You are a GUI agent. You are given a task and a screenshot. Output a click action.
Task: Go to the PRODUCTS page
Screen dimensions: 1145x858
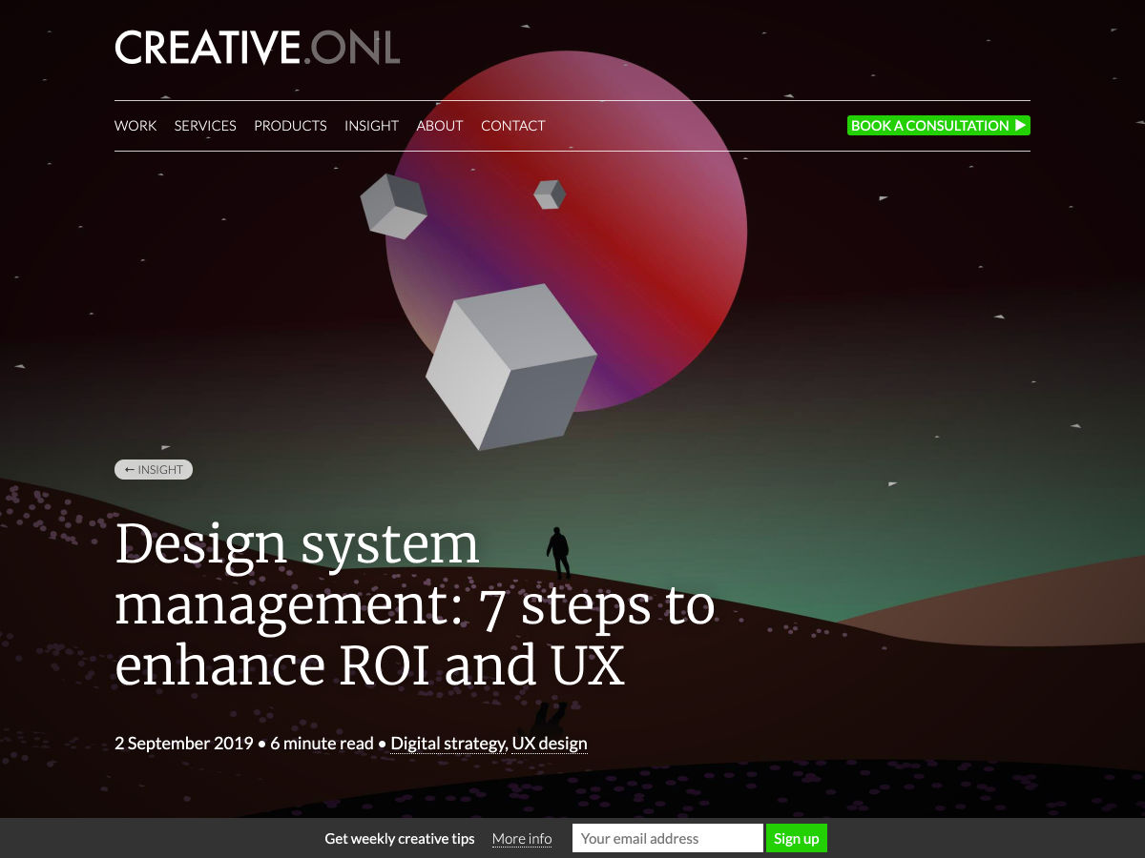point(290,126)
